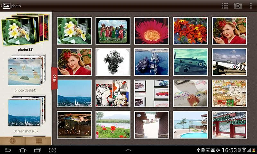This screenshot has height=154, width=257.
Task: Tap the Bluetooth status icon
Action: 239,150
